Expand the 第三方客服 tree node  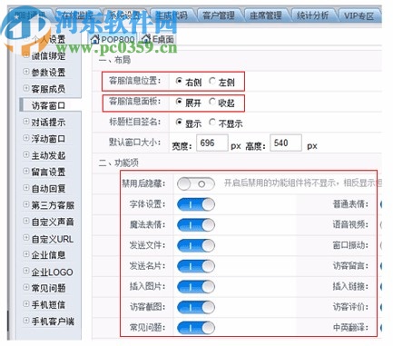tap(26, 204)
